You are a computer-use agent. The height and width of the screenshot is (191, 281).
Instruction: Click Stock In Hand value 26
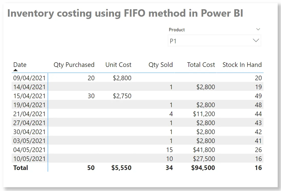click(x=258, y=150)
